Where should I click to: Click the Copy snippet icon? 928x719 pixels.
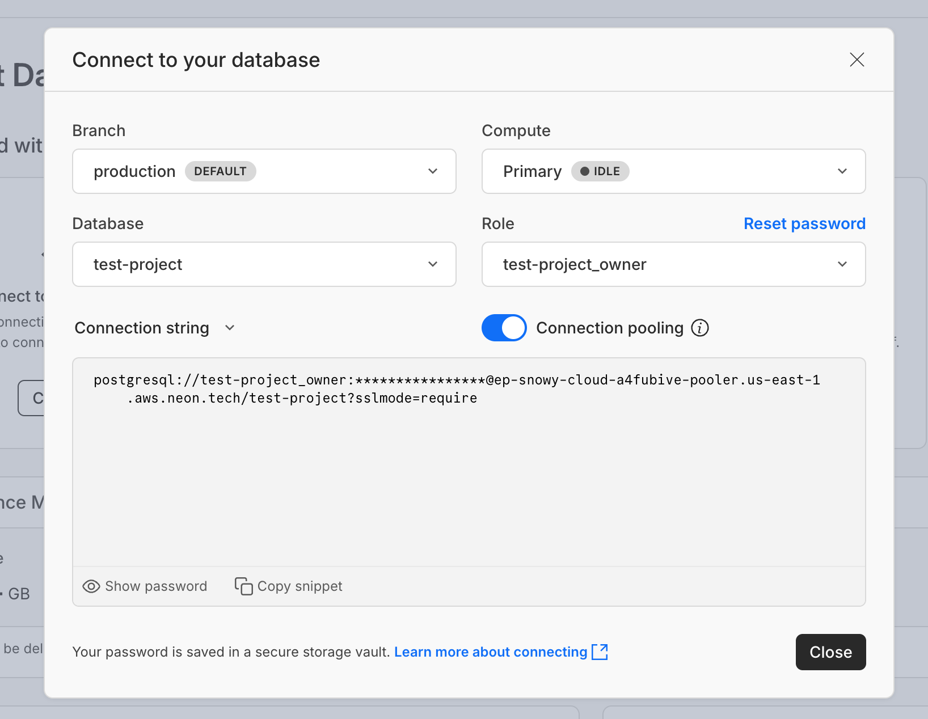point(242,586)
